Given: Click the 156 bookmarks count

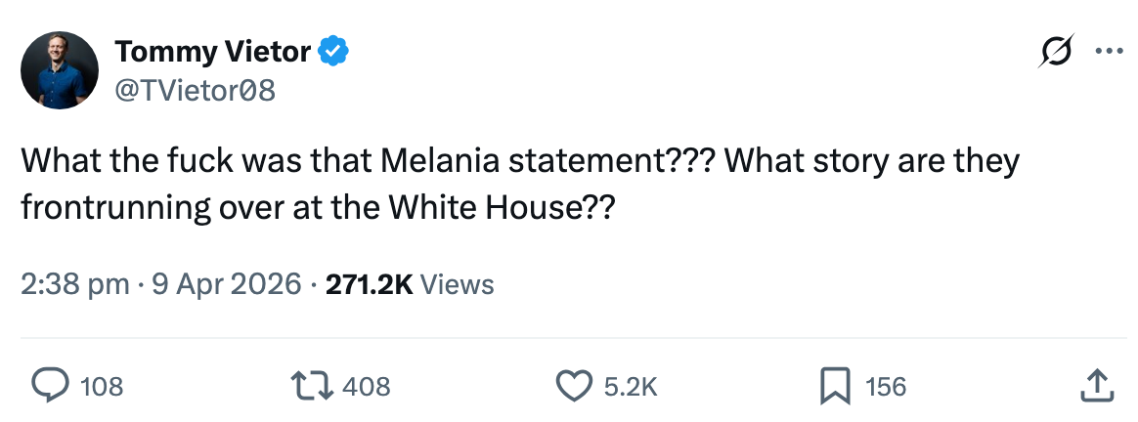Looking at the screenshot, I should (886, 387).
